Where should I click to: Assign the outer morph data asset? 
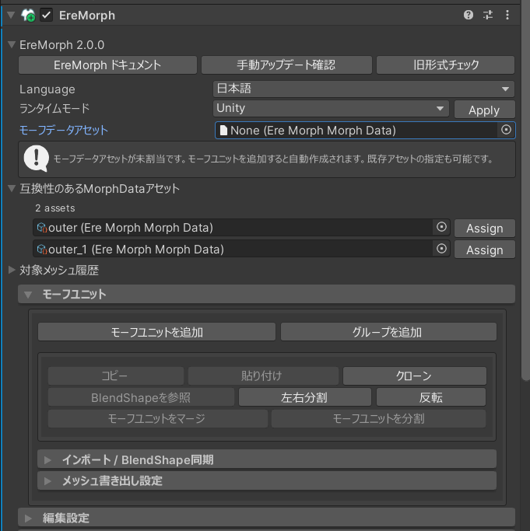pos(485,228)
